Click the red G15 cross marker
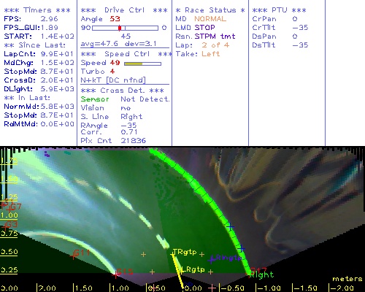 pyautogui.click(x=115, y=275)
